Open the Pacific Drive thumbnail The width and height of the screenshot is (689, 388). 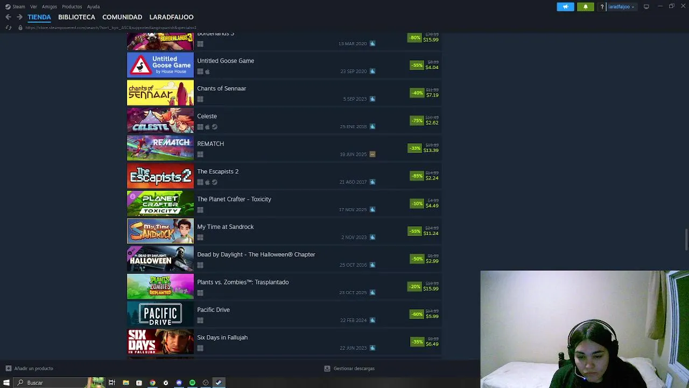[x=160, y=314]
